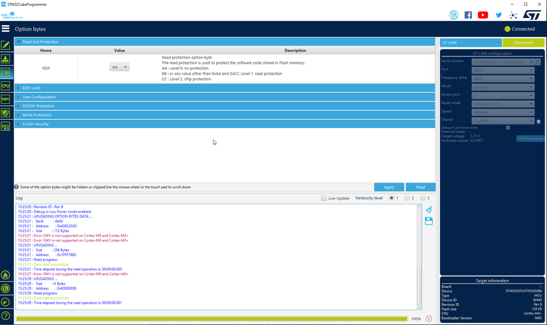Refresh the serial number list

pos(538,62)
